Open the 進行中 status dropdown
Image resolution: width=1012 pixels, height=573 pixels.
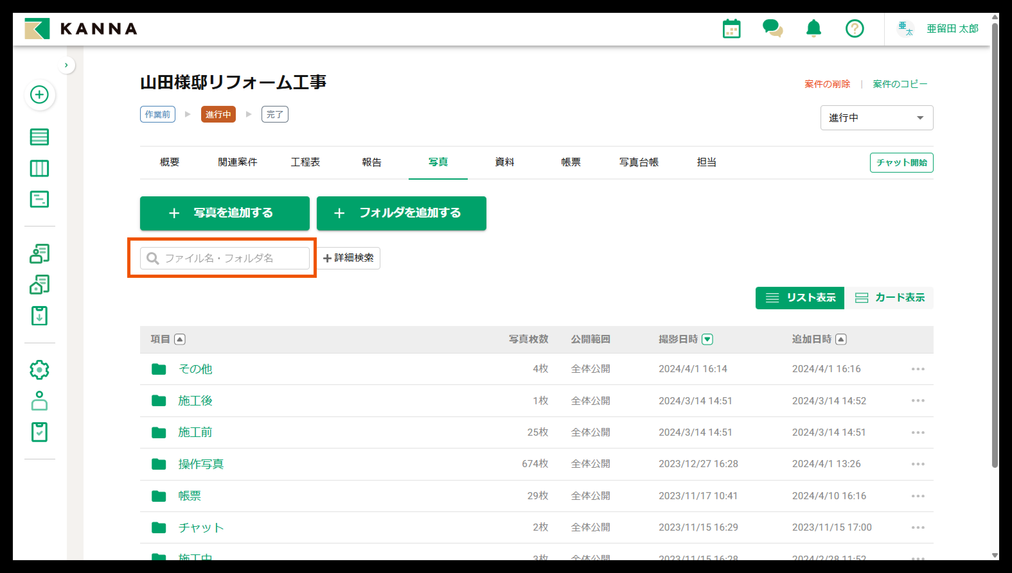point(876,118)
